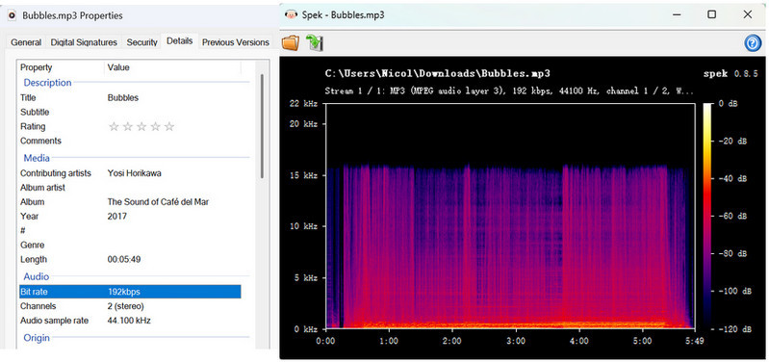Click the file path text in Spek

(438, 74)
